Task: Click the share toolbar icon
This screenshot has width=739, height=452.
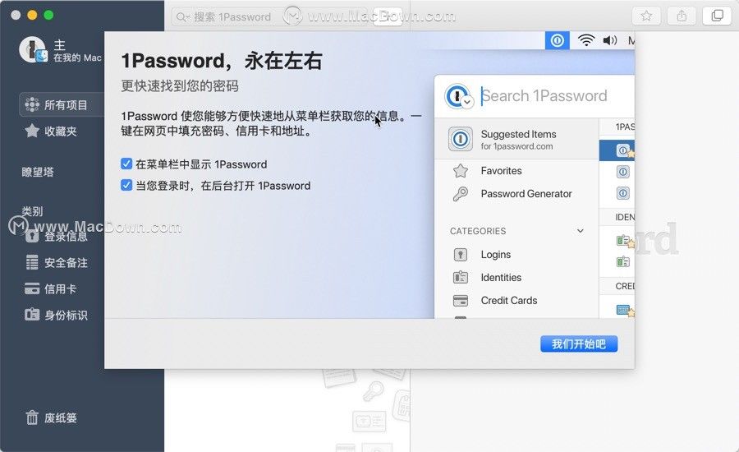Action: click(x=682, y=16)
